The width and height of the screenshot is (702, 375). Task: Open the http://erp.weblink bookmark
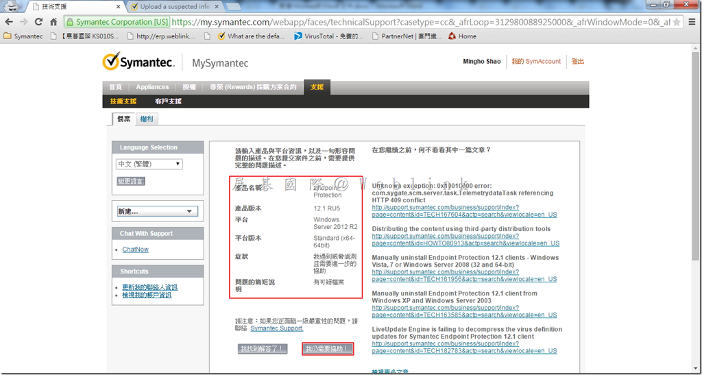161,36
